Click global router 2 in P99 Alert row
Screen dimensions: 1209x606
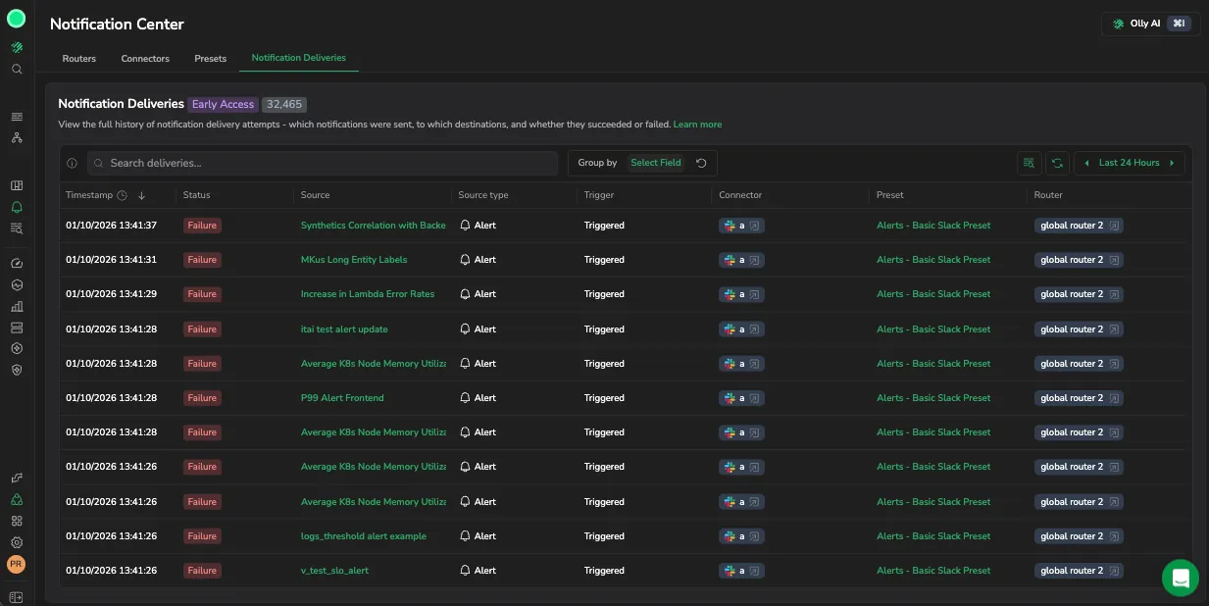(x=1079, y=398)
